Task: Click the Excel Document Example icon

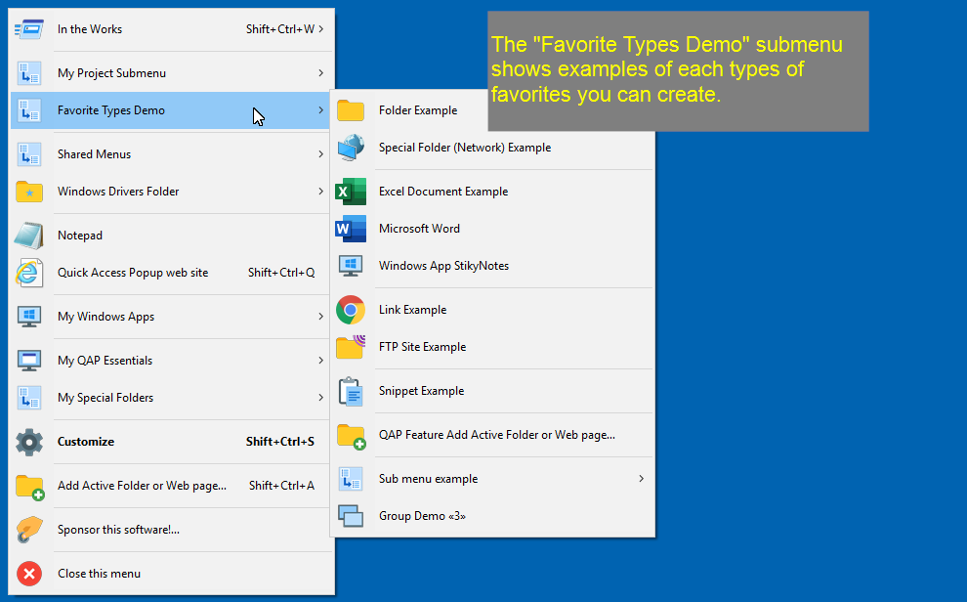Action: tap(351, 192)
